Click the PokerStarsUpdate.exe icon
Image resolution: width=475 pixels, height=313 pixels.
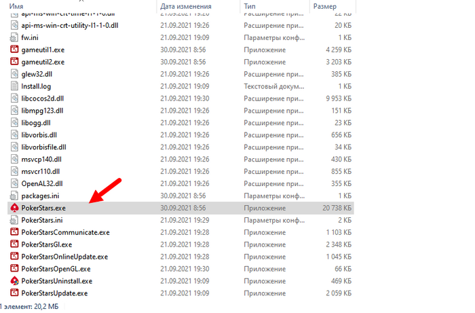click(14, 293)
